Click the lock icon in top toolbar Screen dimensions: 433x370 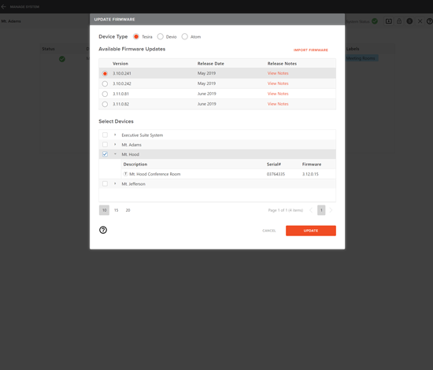(x=399, y=21)
